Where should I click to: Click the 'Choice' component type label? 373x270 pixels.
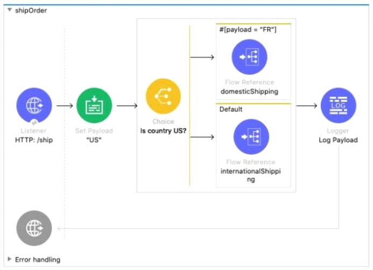click(163, 122)
